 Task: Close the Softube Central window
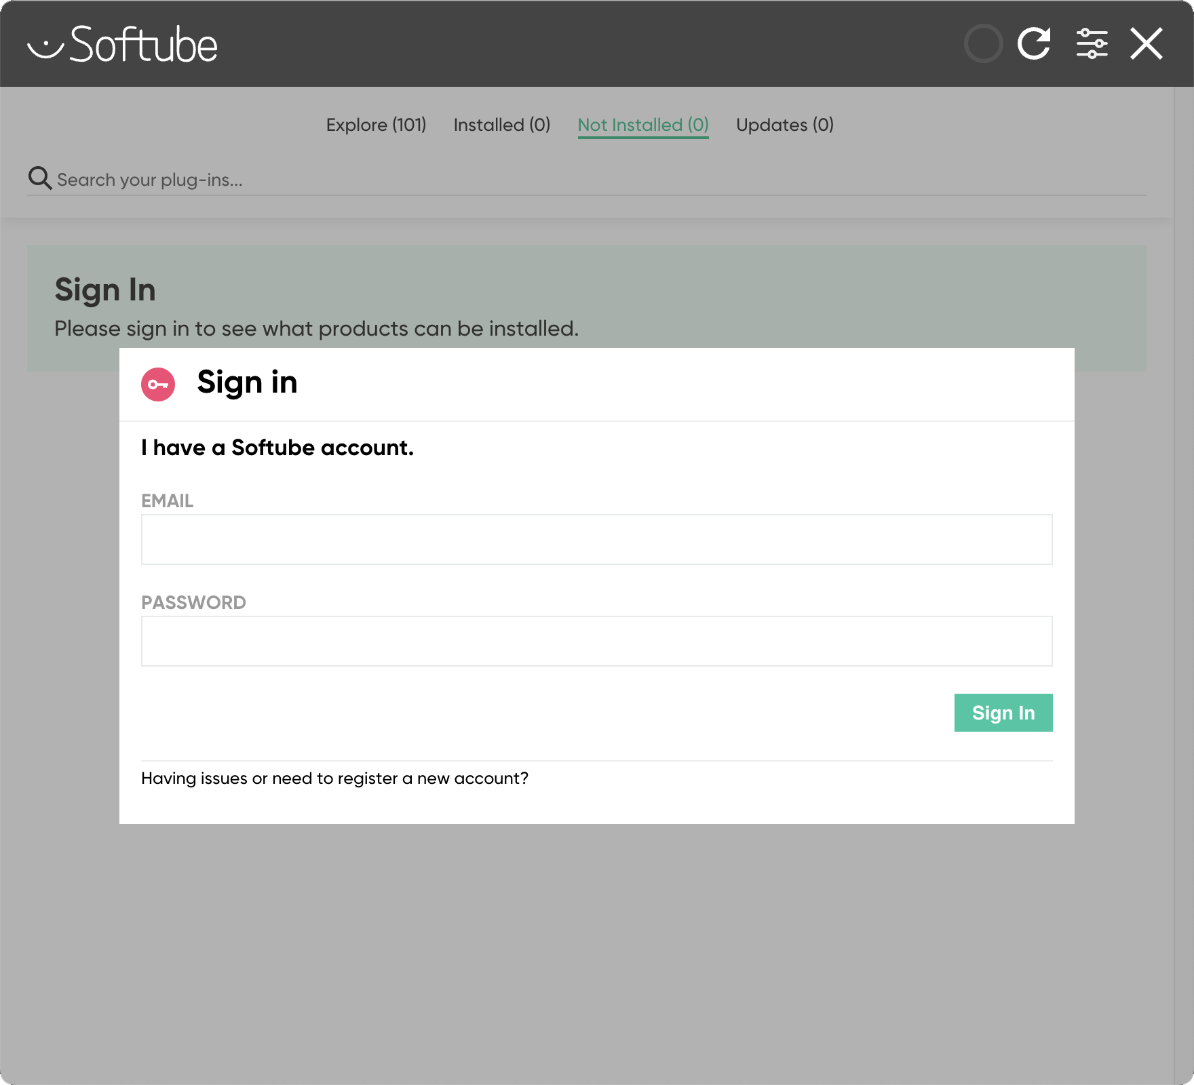coord(1147,44)
